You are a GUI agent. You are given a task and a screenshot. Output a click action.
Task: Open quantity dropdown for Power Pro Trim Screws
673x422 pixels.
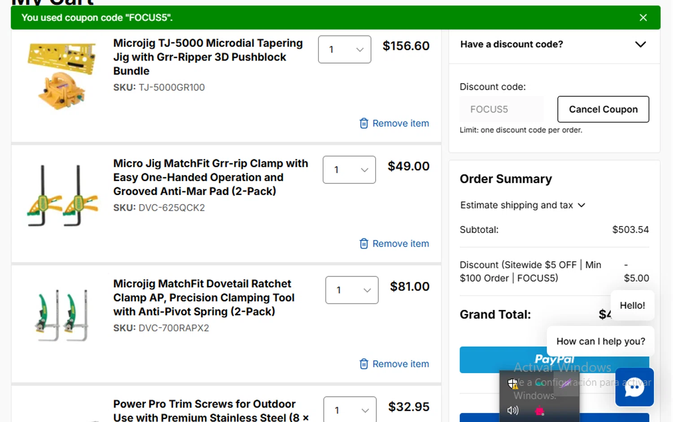click(x=350, y=410)
